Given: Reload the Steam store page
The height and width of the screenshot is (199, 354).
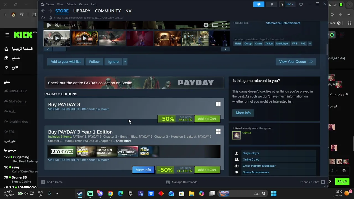Looking at the screenshot, I should (43, 18).
